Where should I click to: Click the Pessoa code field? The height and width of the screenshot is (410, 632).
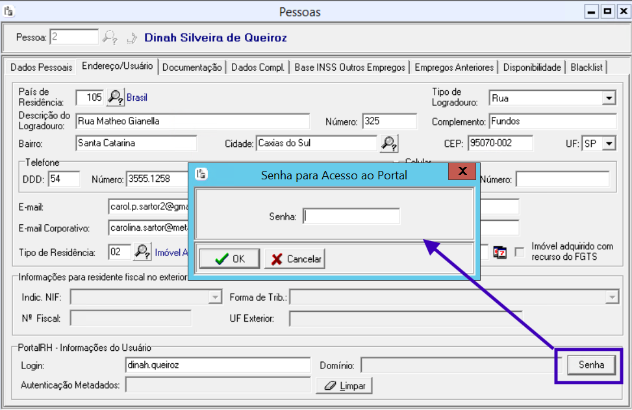(x=74, y=37)
